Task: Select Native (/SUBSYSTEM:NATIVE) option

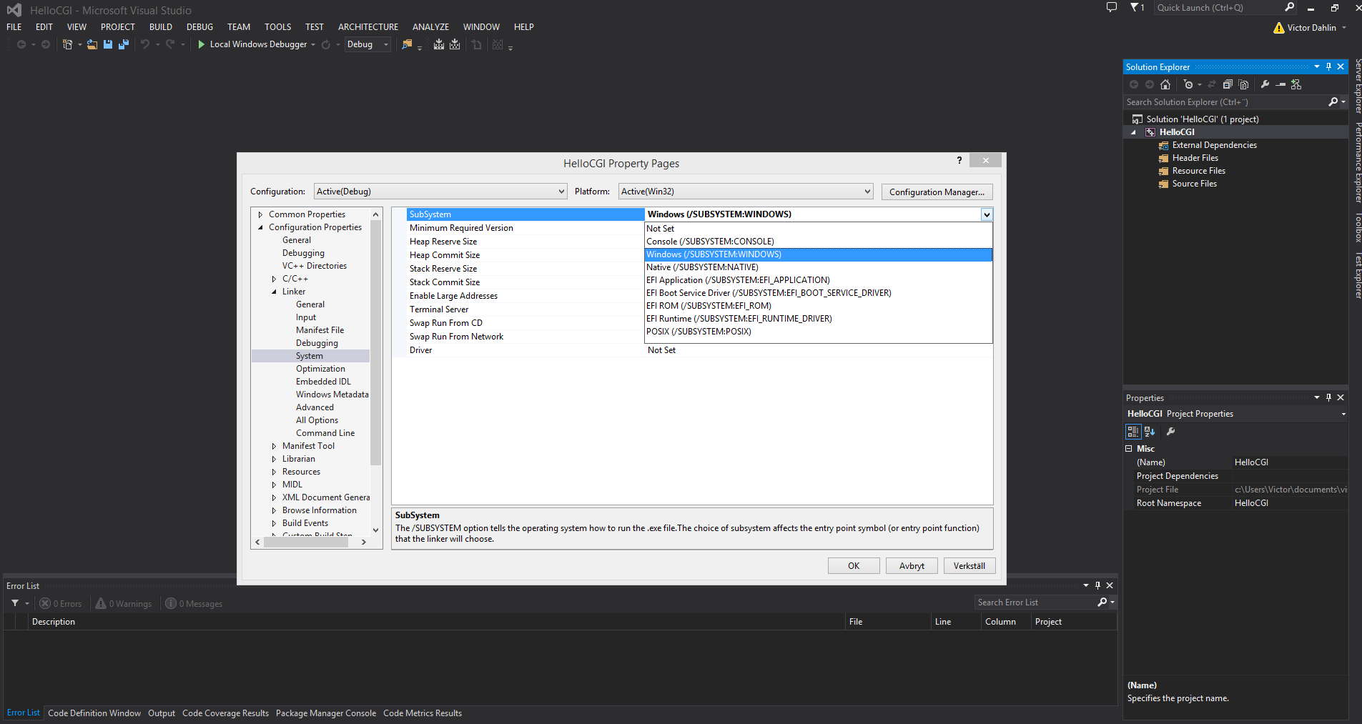Action: coord(818,267)
